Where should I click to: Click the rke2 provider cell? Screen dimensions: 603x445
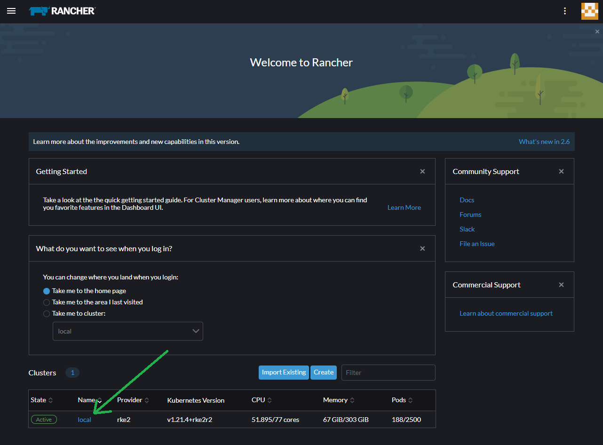124,420
